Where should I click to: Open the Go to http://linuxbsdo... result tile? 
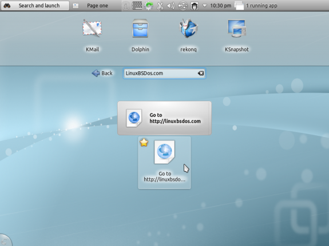click(x=165, y=163)
